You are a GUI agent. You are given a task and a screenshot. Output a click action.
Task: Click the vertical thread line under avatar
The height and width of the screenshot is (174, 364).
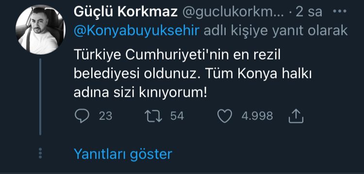pos(40,97)
